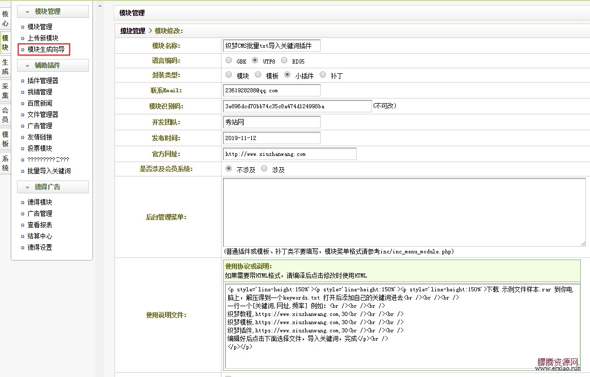This screenshot has height=377, width=590.
Task: Open 德得设置 link
Action: tap(40, 247)
